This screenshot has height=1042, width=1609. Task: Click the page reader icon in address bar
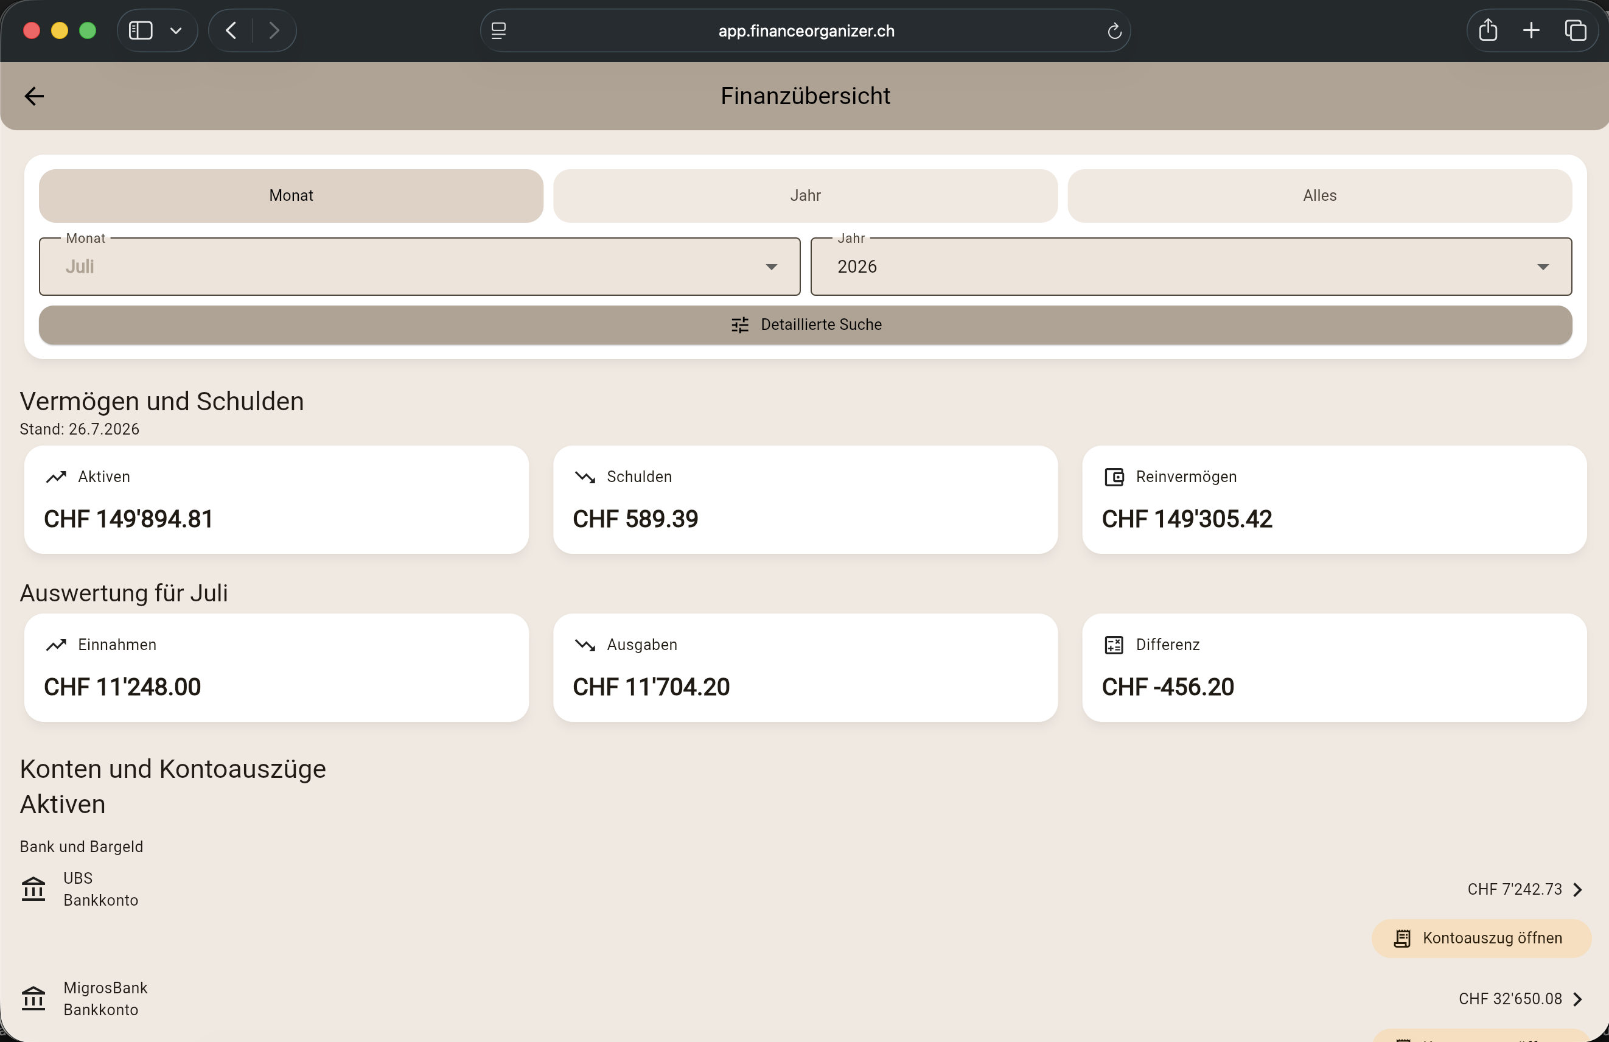click(x=498, y=30)
